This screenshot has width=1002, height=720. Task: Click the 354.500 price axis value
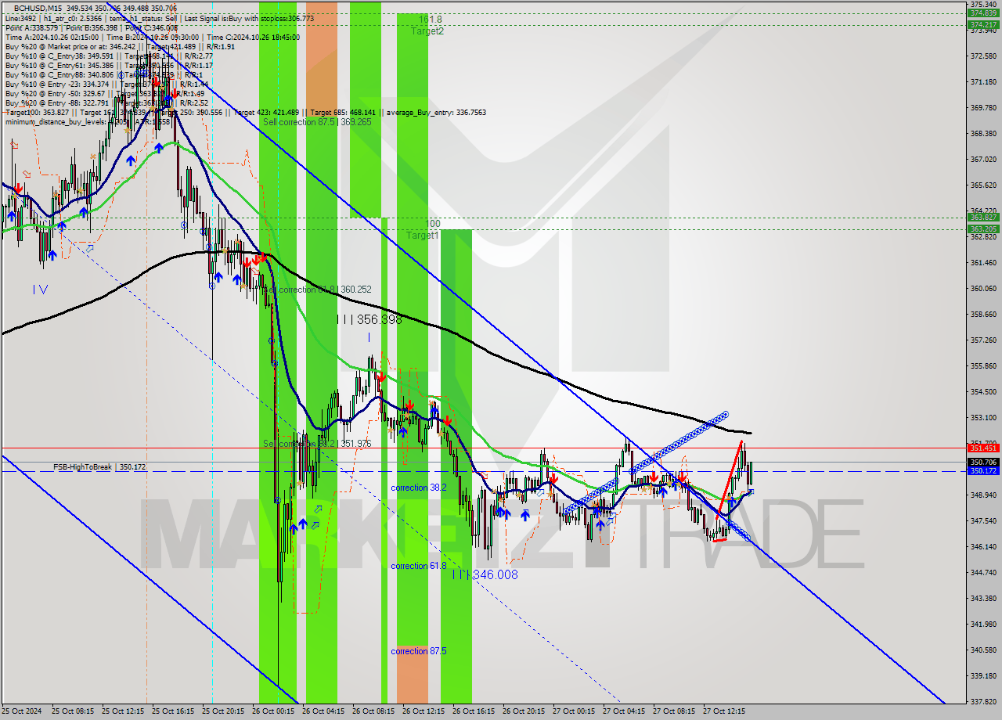click(x=983, y=392)
